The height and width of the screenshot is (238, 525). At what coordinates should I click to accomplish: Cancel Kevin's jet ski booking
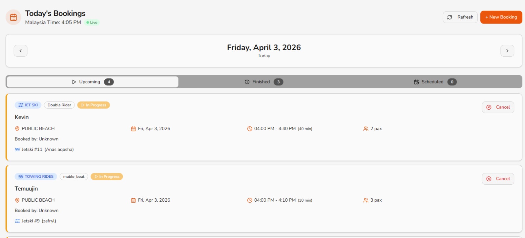pos(498,107)
